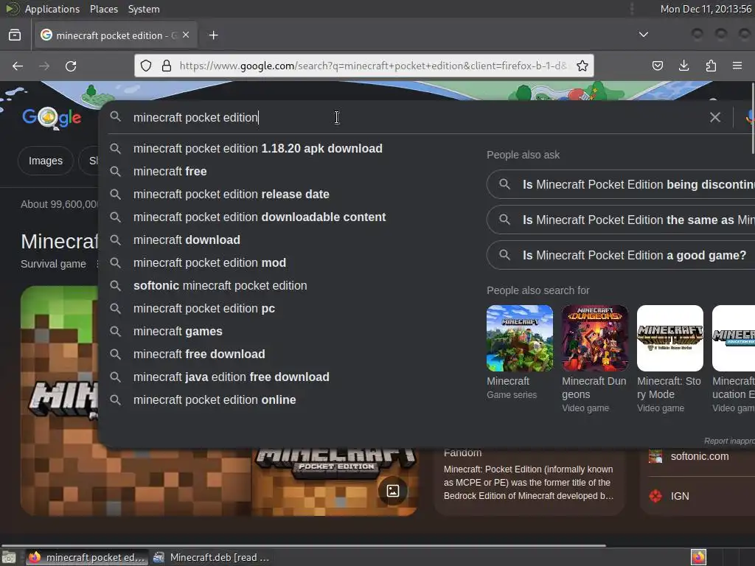
Task: Clear the search box with X icon
Action: 715,117
